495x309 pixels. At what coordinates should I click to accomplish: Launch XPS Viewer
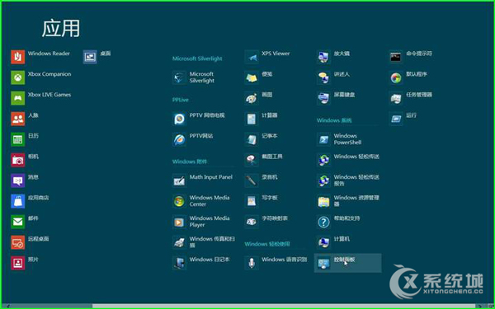click(x=267, y=57)
